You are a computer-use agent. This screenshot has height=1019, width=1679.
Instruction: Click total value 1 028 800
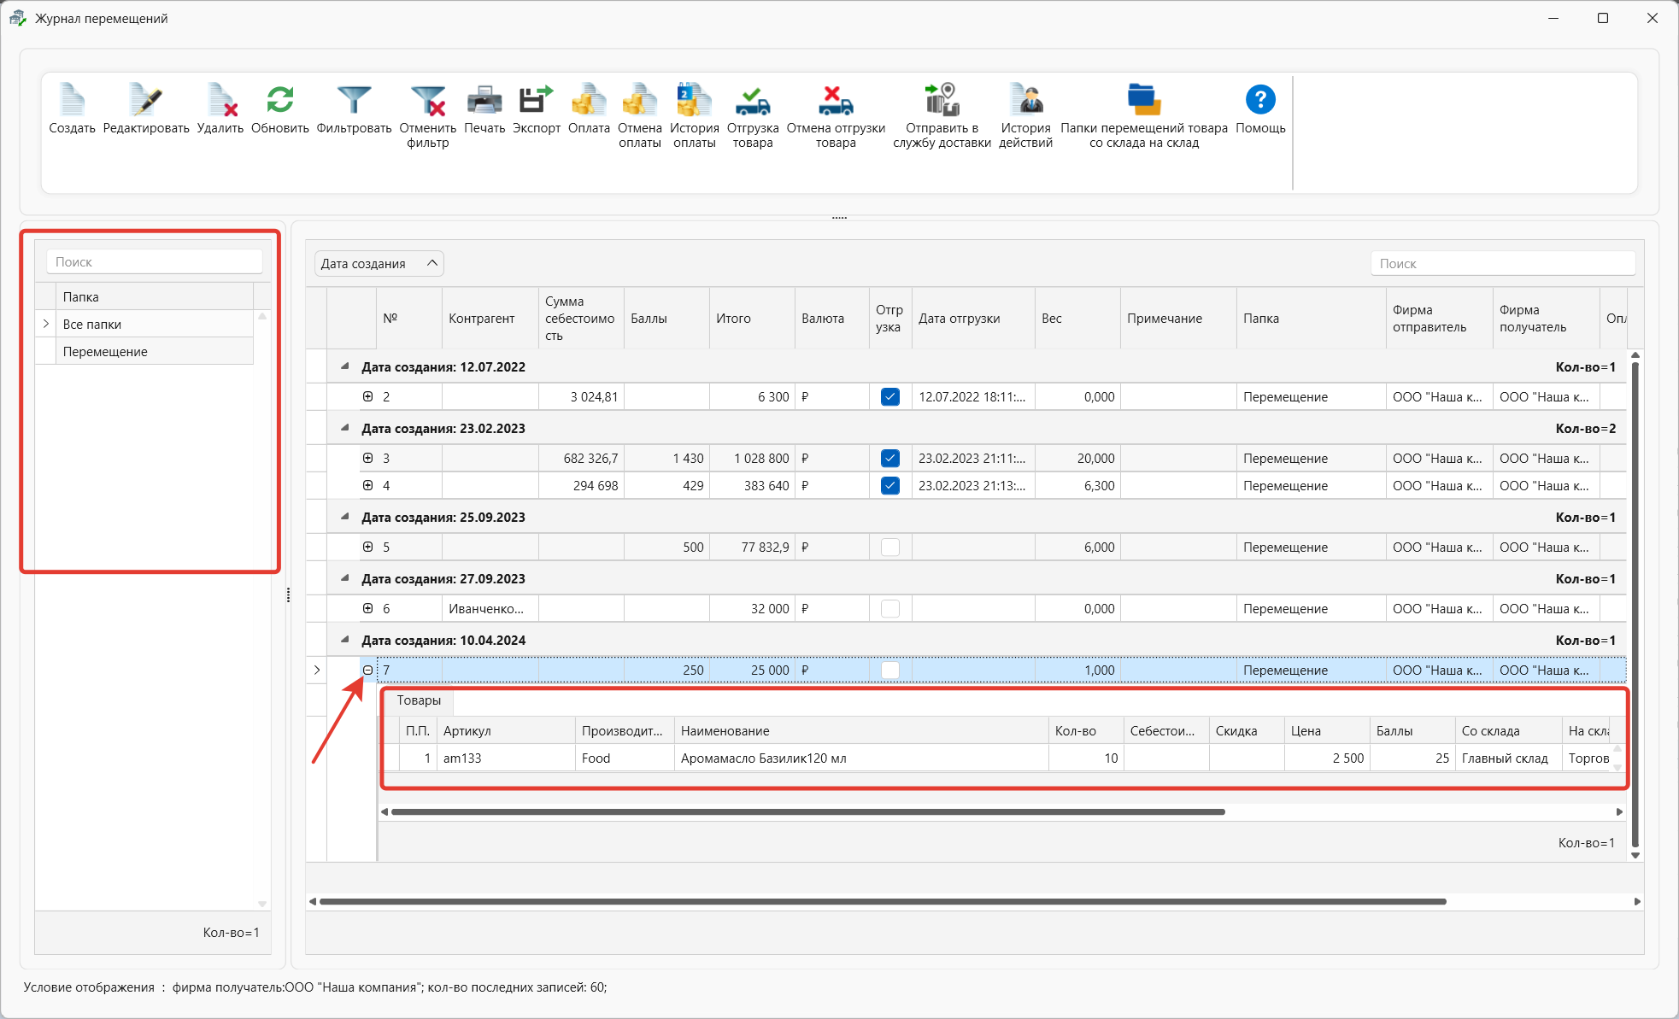click(752, 459)
